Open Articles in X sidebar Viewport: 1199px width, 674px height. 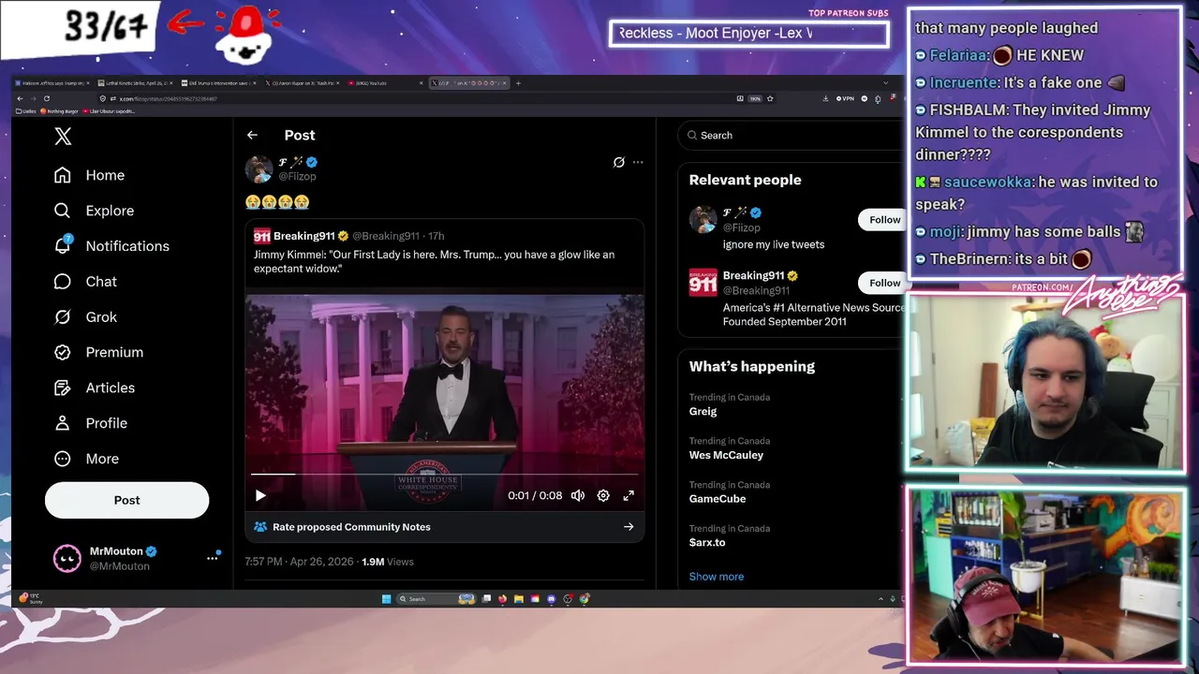coord(94,388)
